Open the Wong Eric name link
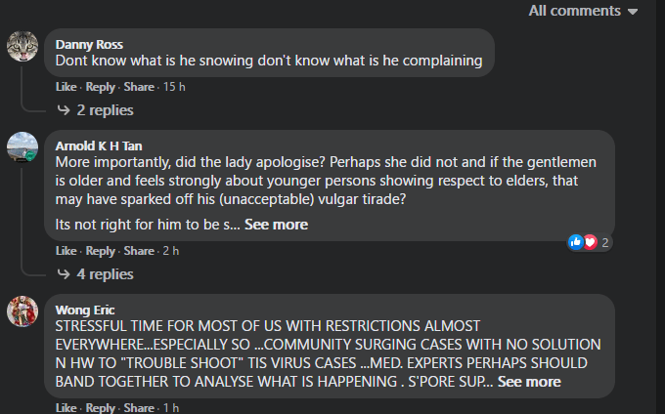The image size is (665, 414). point(85,310)
